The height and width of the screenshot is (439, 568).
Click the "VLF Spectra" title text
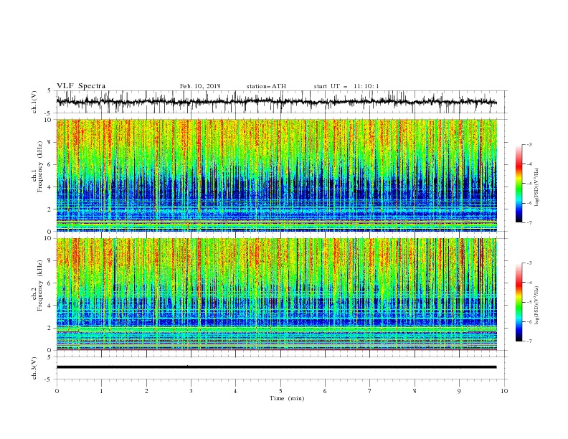(x=81, y=86)
